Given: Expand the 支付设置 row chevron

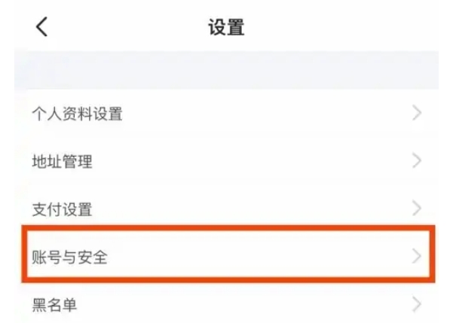Looking at the screenshot, I should (x=416, y=209).
